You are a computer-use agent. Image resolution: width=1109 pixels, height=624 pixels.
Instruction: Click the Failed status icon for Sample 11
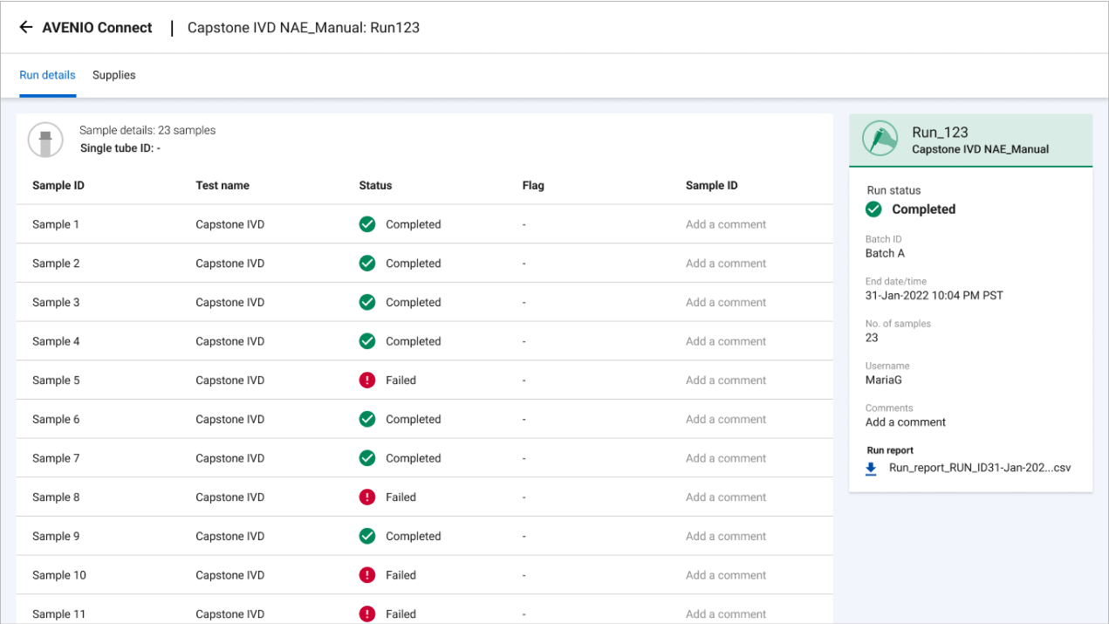pos(367,614)
